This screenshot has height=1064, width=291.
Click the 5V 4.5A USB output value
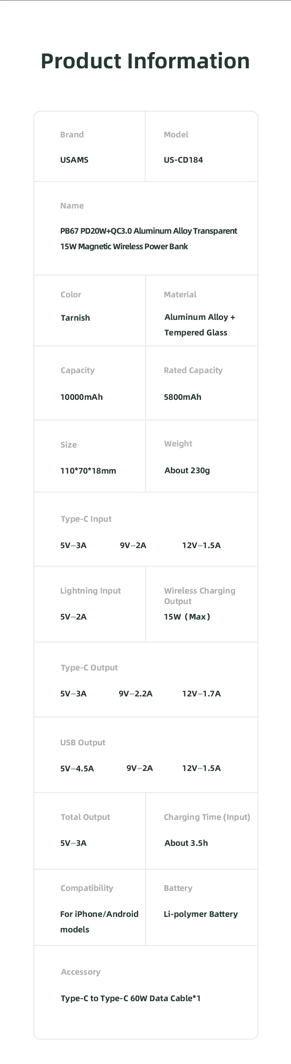[x=77, y=768]
